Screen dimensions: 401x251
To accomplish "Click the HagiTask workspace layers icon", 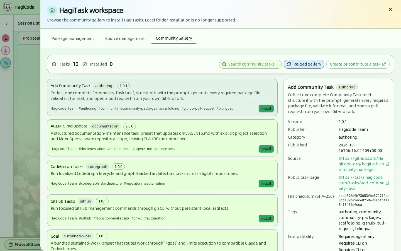I will click(52, 11).
